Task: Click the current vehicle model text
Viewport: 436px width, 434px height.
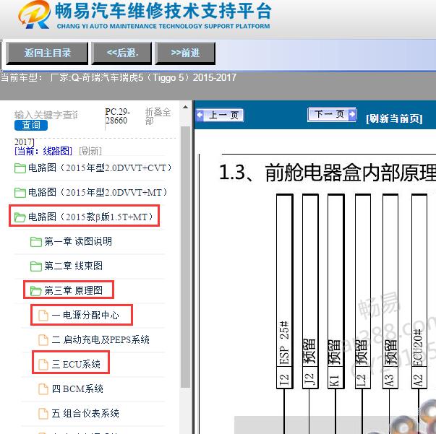Action: coord(119,77)
